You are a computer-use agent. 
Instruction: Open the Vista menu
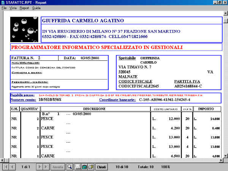(x=13, y=8)
